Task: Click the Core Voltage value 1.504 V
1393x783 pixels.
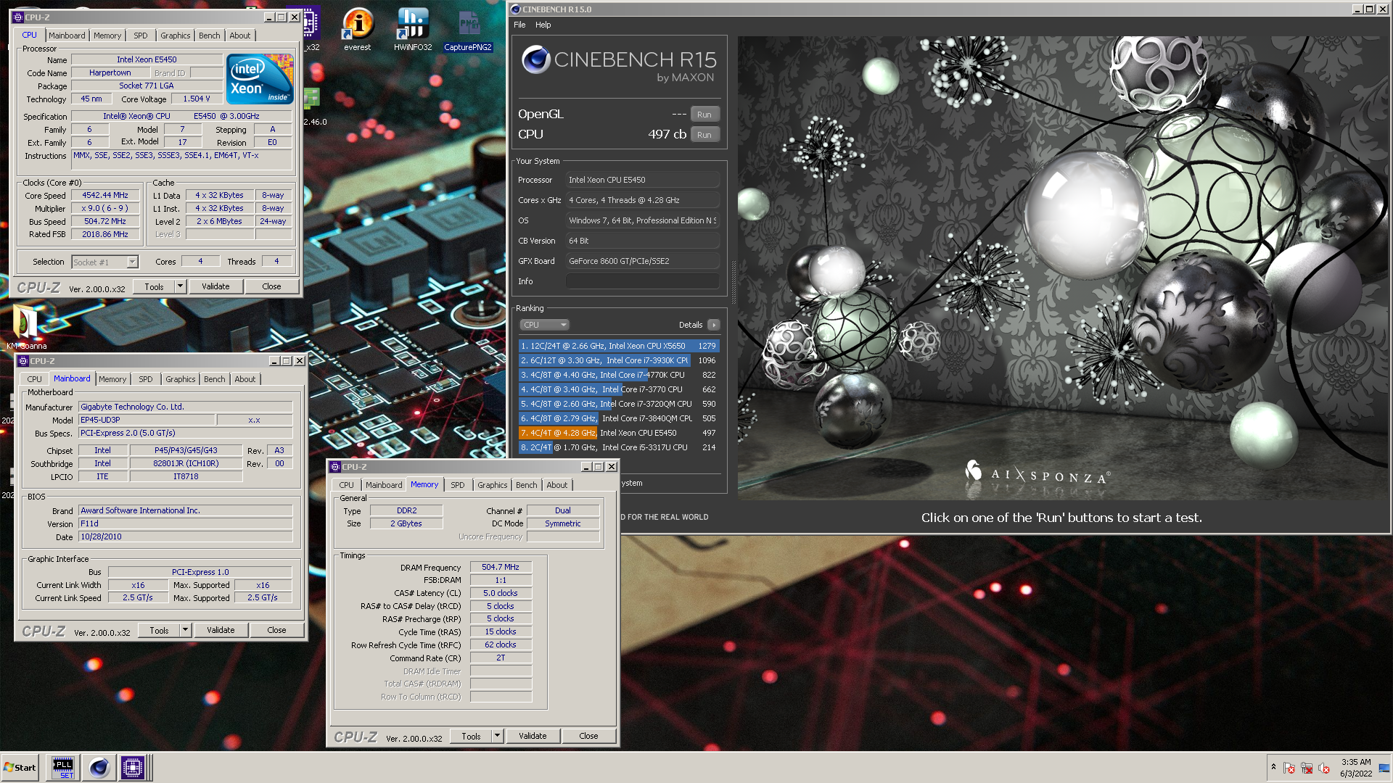Action: [197, 99]
